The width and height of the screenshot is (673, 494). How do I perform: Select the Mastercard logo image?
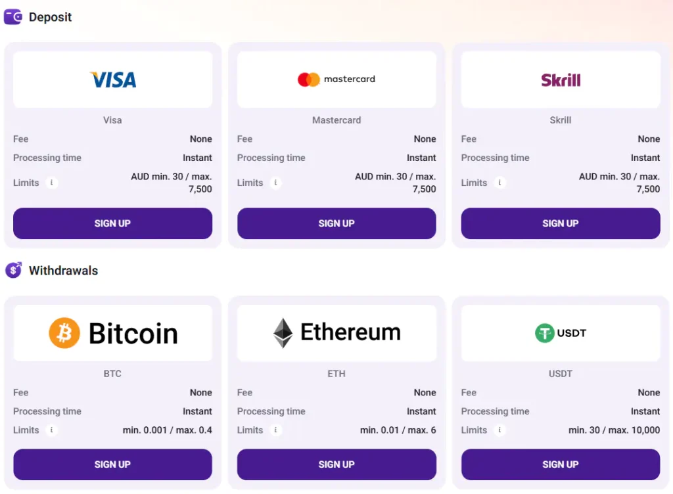click(x=336, y=79)
